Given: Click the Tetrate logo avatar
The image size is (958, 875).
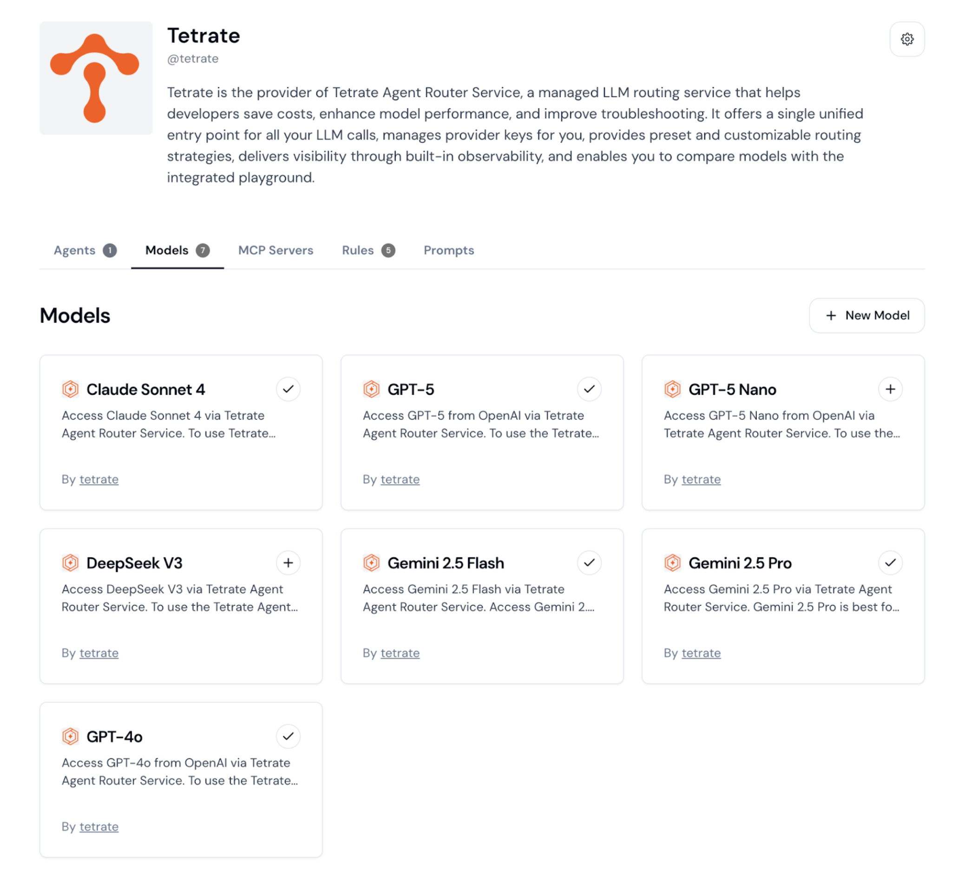Looking at the screenshot, I should (x=96, y=78).
